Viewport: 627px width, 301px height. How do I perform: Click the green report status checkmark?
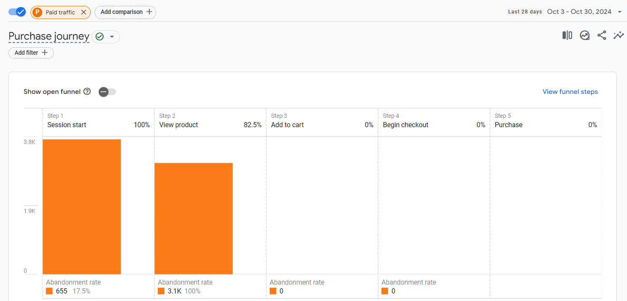[x=100, y=37]
